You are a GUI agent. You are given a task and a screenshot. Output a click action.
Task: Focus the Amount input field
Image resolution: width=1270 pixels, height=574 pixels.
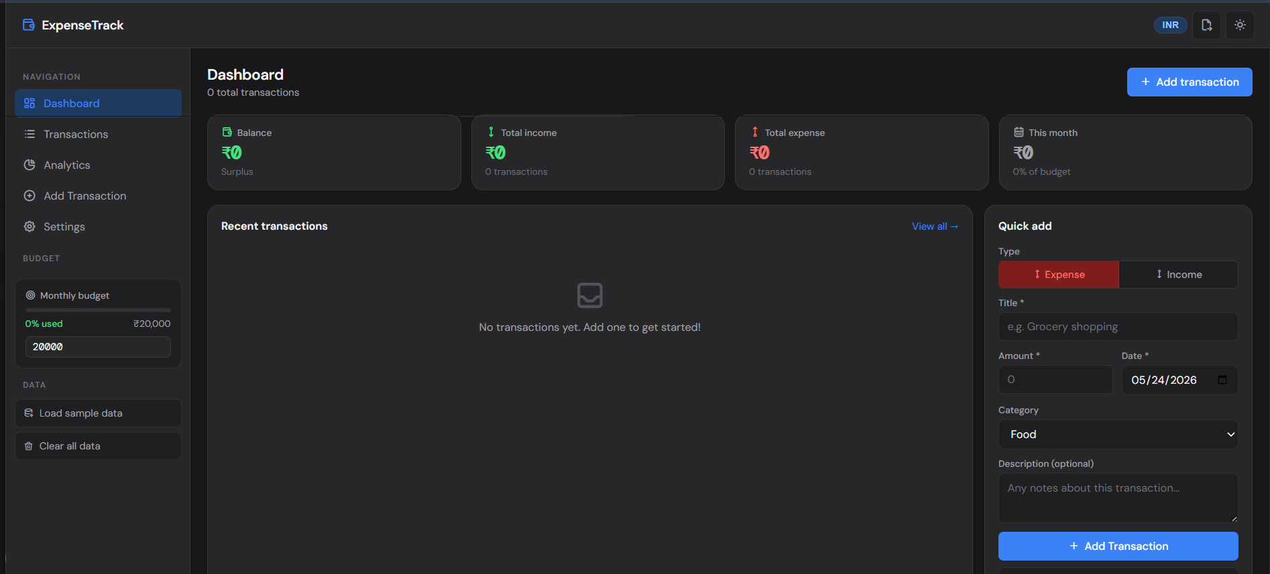click(1055, 380)
